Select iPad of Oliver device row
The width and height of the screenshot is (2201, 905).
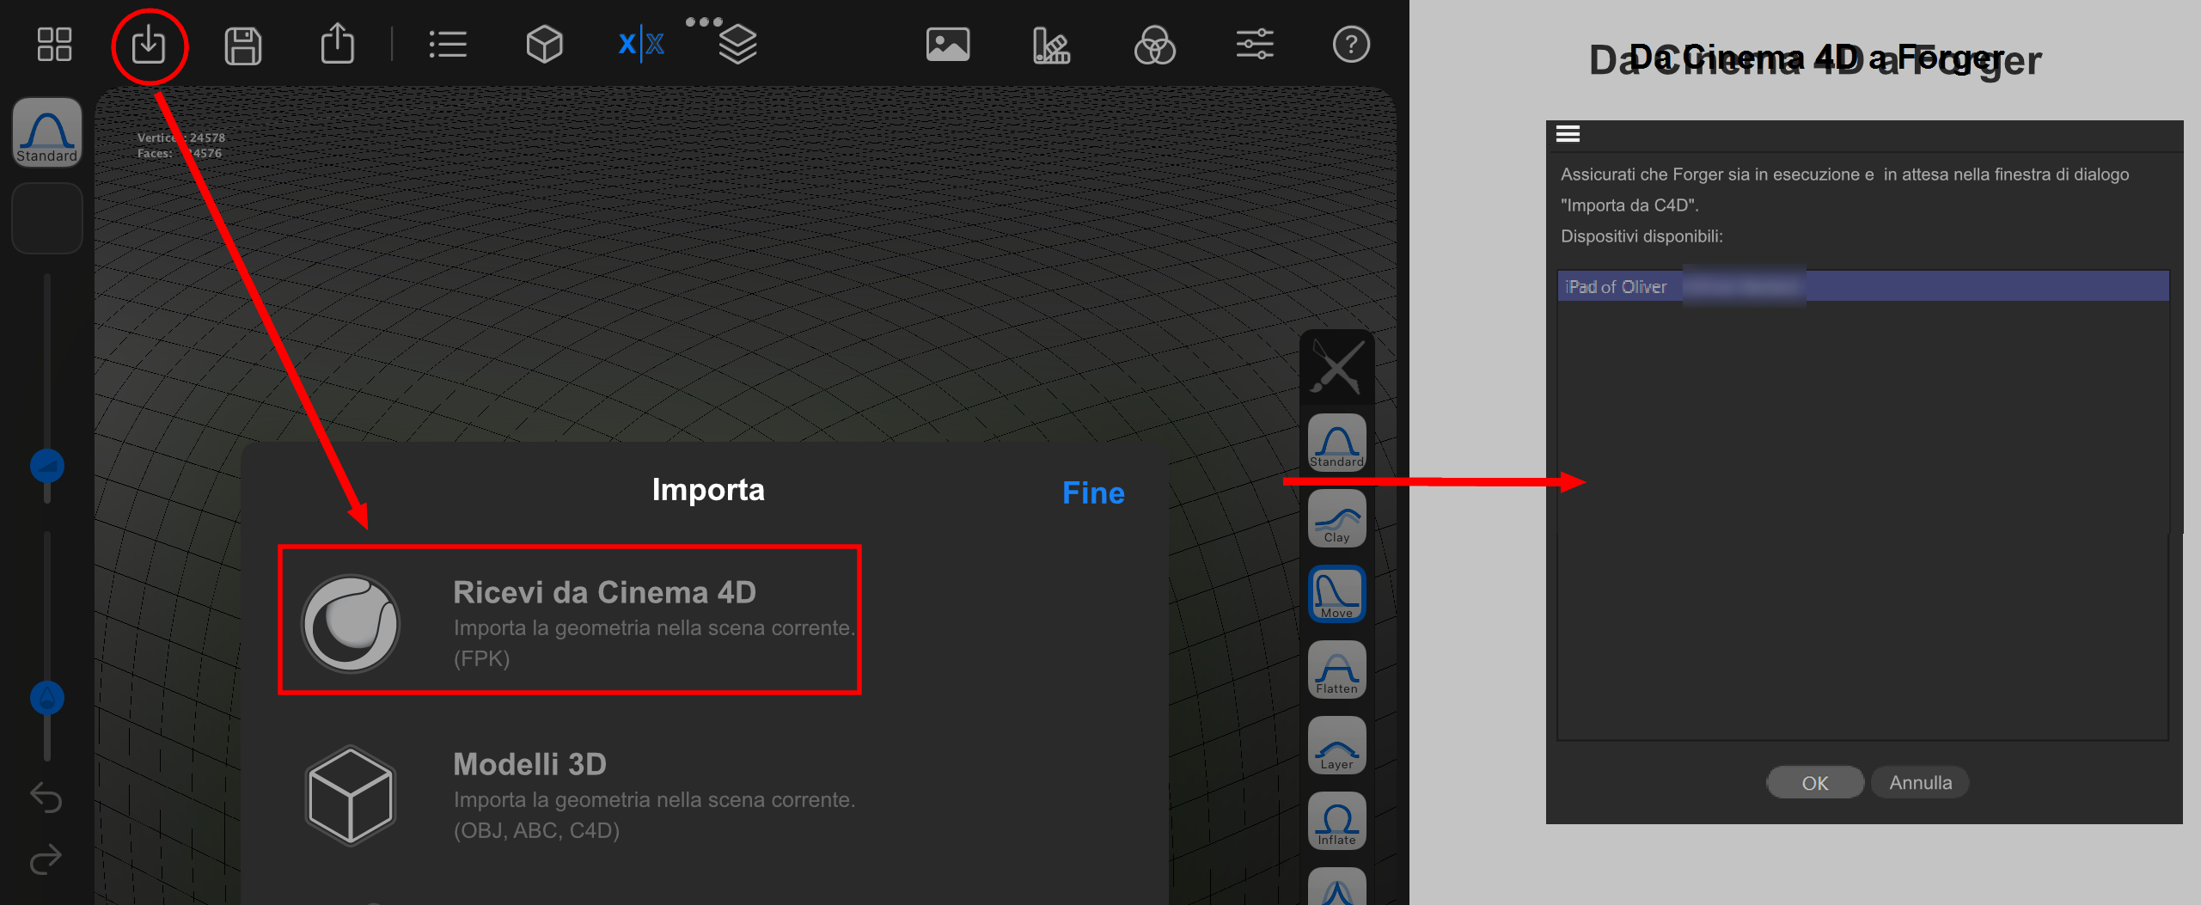[1863, 286]
